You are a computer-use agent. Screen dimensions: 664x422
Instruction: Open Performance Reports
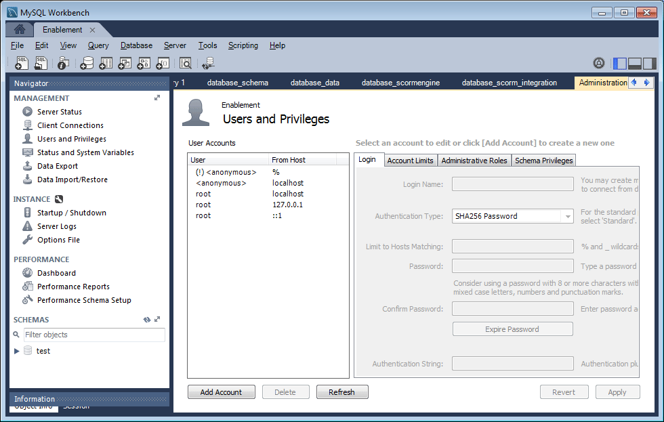[x=73, y=287]
